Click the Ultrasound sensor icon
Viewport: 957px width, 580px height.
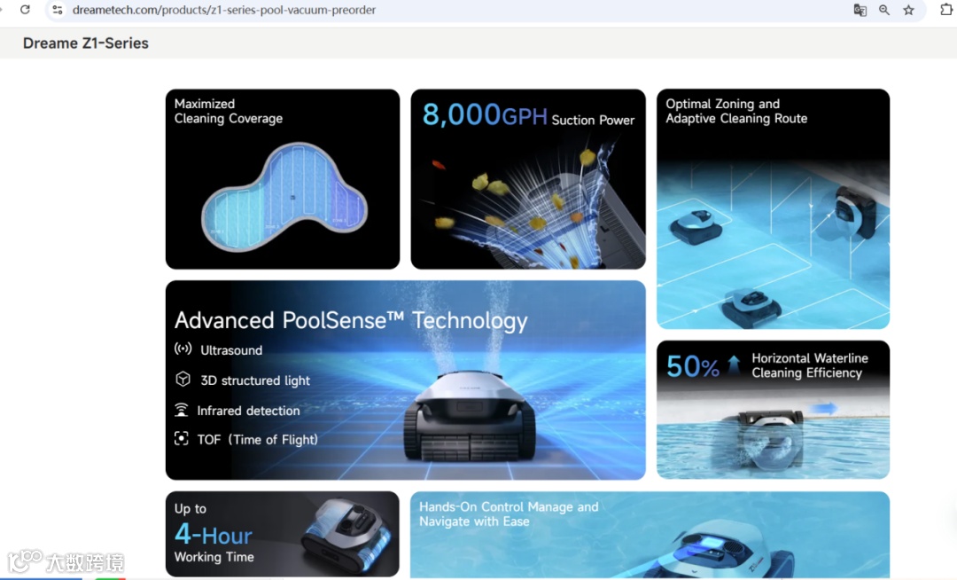pyautogui.click(x=183, y=349)
